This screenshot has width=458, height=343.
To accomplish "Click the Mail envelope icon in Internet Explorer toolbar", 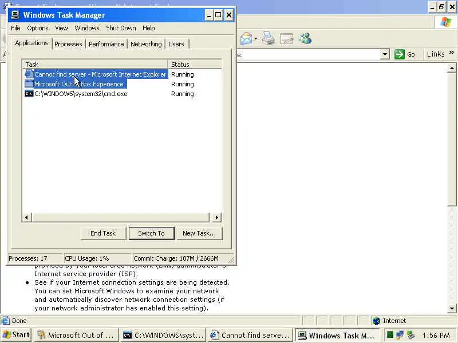I will [x=246, y=39].
